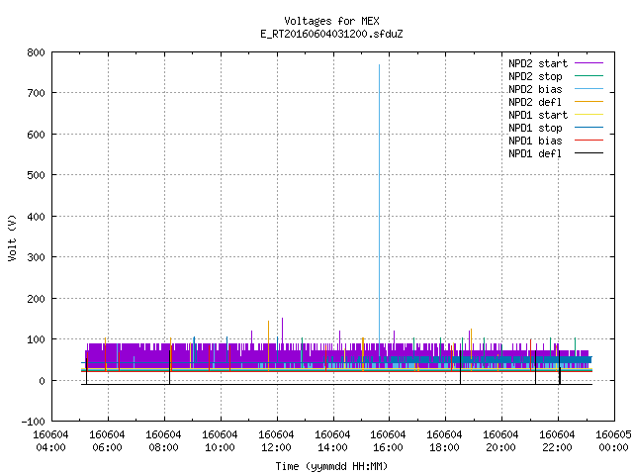Select the NPD1 defl legend label
The height and width of the screenshot is (475, 633).
535,153
